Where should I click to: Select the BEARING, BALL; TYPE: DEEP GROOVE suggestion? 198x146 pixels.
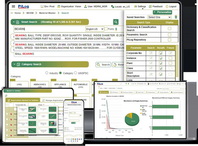coord(69,37)
